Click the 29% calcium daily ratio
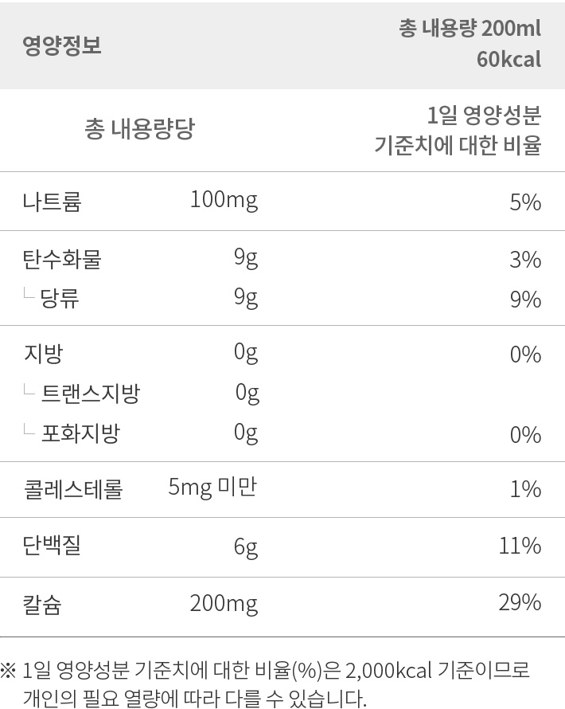The height and width of the screenshot is (709, 565). click(x=520, y=603)
